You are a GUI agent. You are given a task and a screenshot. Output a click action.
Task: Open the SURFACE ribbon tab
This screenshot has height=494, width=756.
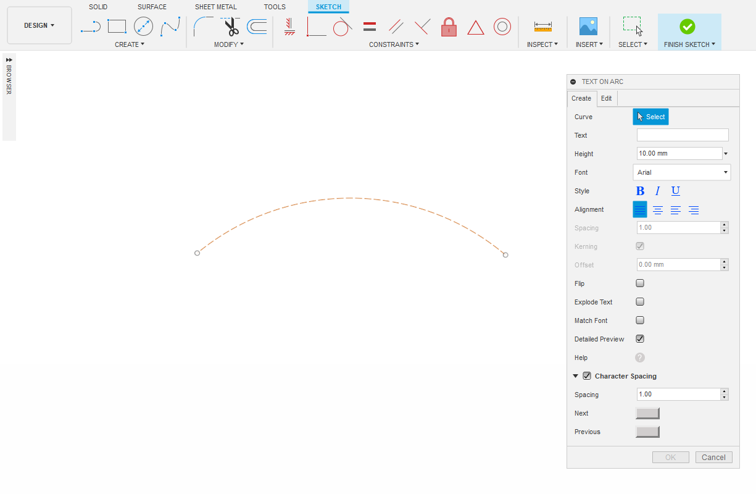(x=152, y=7)
